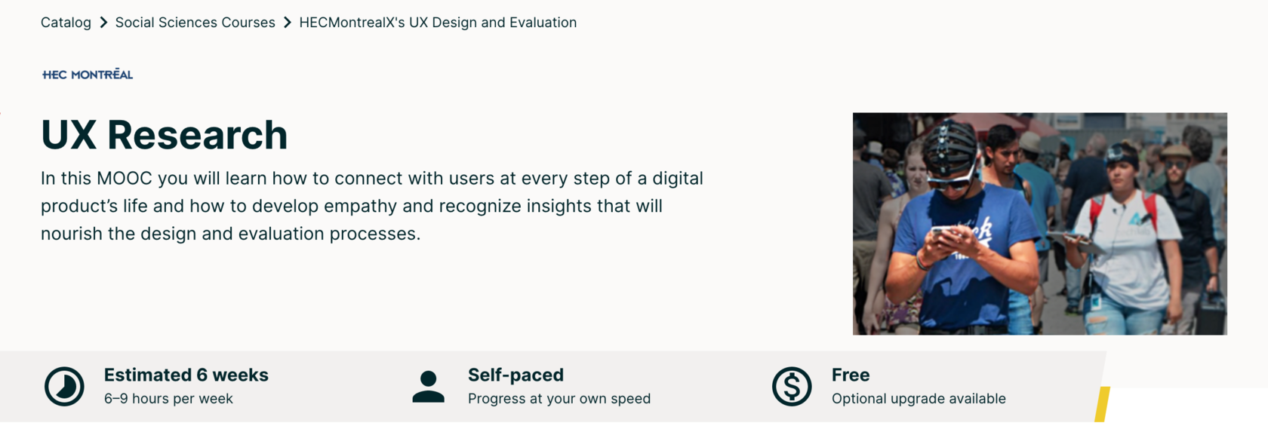Click the HEC Montréal logo

click(x=88, y=74)
